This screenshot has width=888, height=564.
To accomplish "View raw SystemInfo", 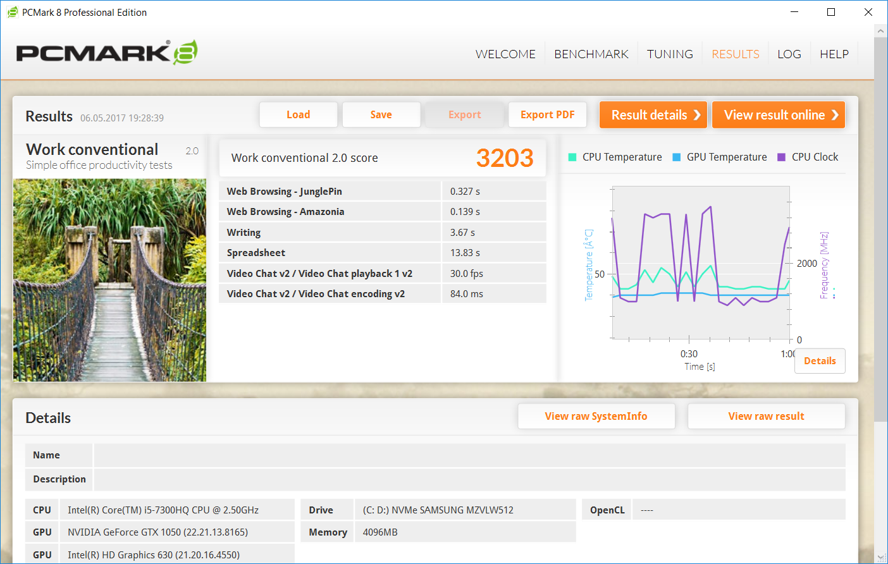I will pyautogui.click(x=596, y=416).
